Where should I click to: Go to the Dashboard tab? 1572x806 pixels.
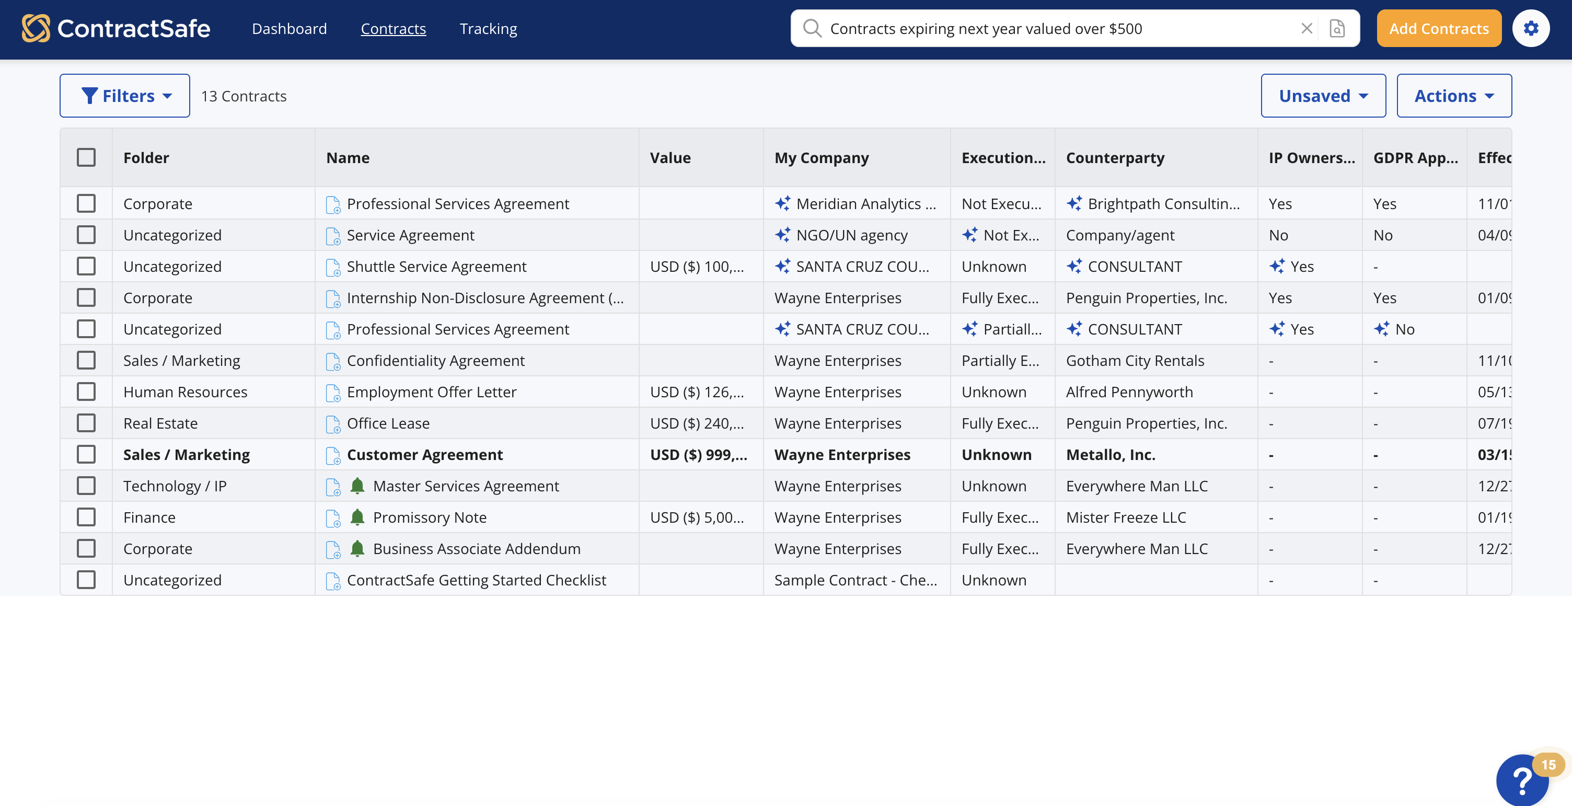click(x=289, y=29)
